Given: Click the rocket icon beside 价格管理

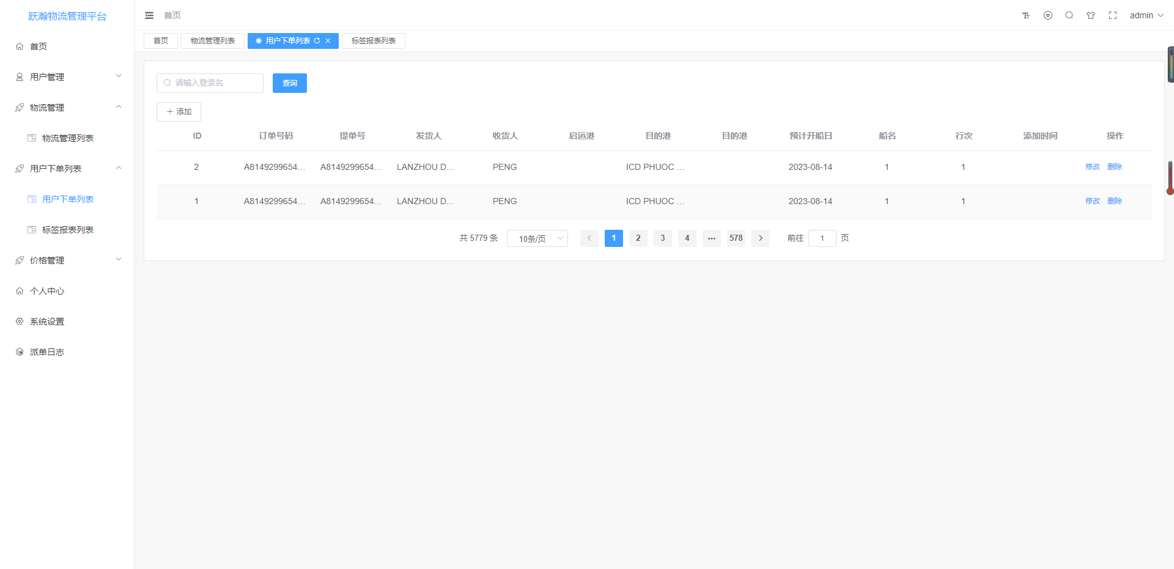Looking at the screenshot, I should [20, 260].
